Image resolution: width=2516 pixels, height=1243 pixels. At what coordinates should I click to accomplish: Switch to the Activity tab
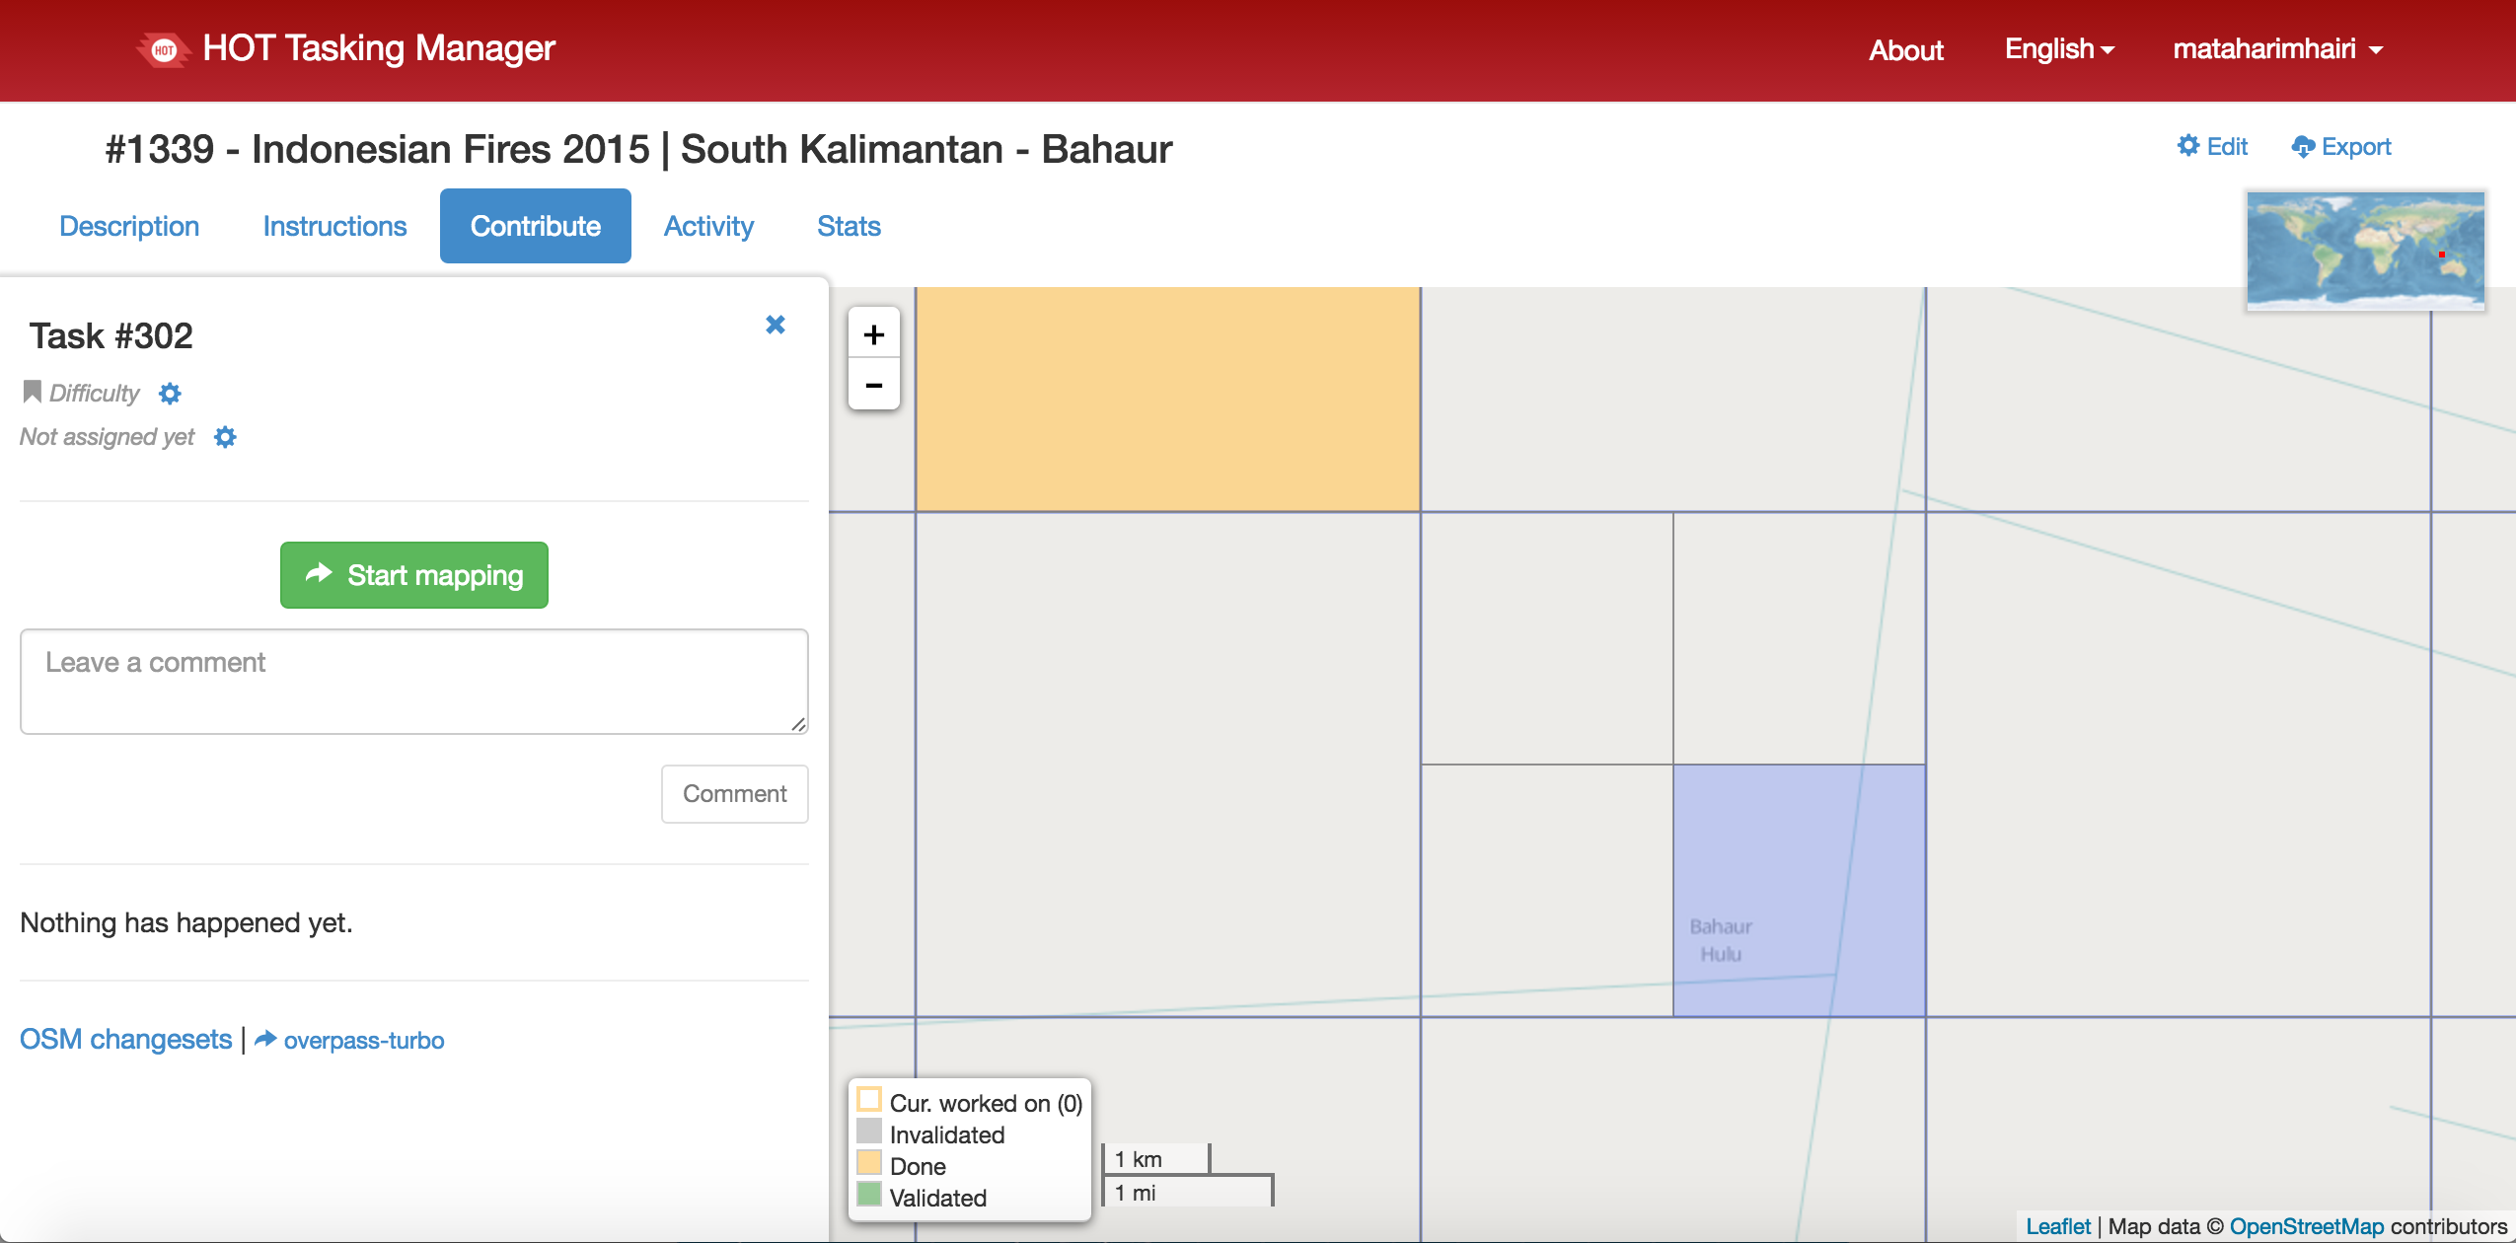coord(708,226)
